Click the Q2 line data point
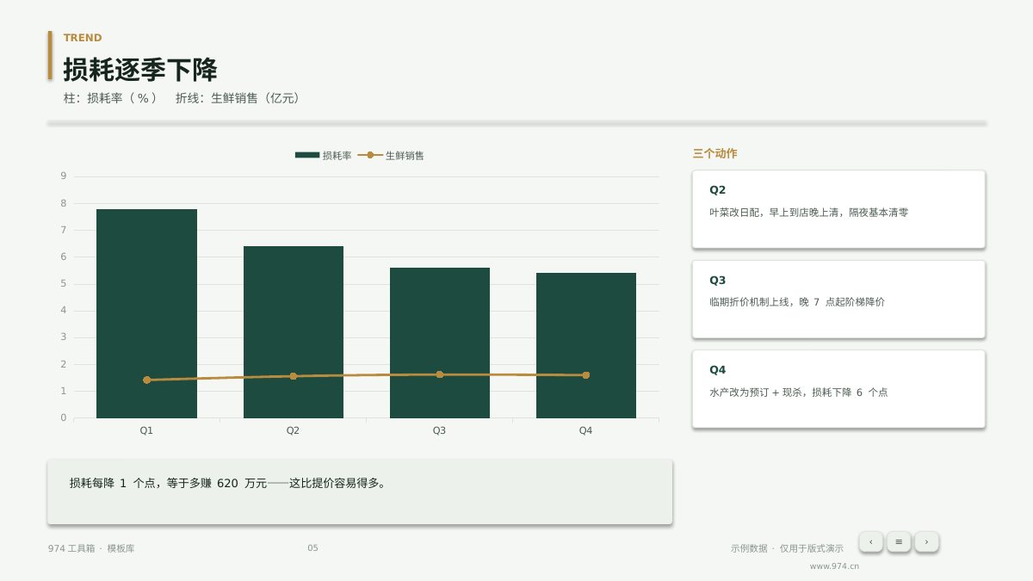 294,376
